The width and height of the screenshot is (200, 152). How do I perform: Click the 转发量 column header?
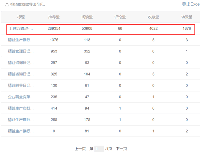pyautogui.click(x=187, y=17)
